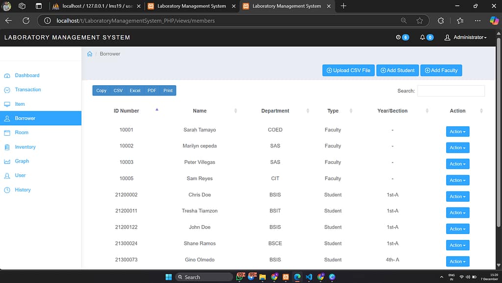
Task: Click the Upload CSV File button
Action: click(x=348, y=71)
